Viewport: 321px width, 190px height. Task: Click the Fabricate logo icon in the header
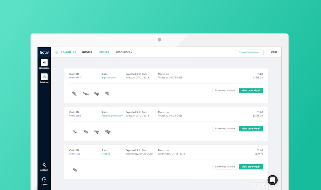56,52
